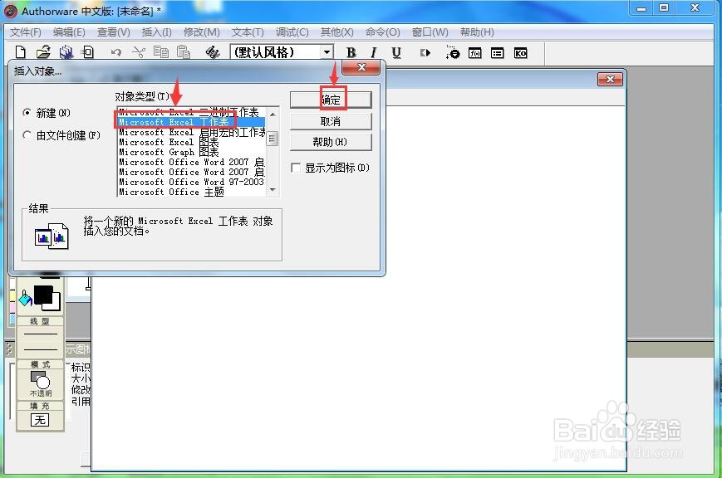Click the 取消 button

coord(331,121)
